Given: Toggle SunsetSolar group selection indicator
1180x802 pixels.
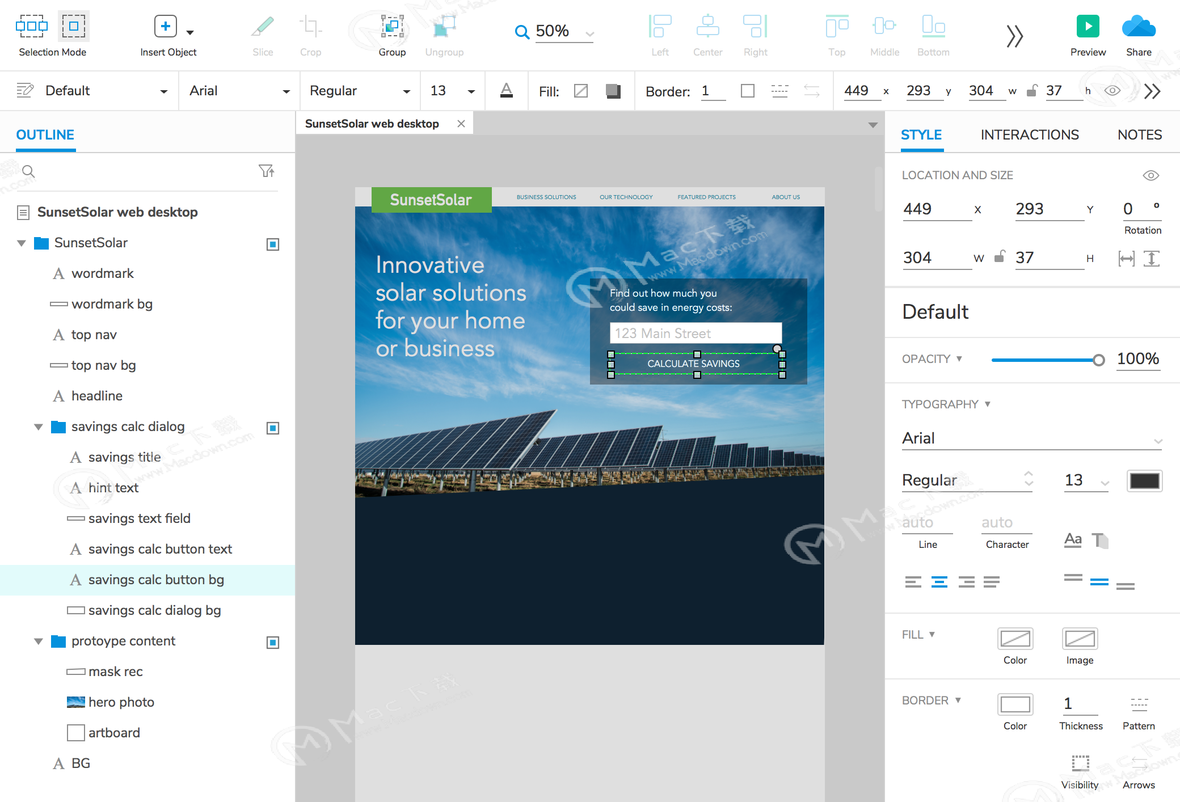Looking at the screenshot, I should point(273,244).
